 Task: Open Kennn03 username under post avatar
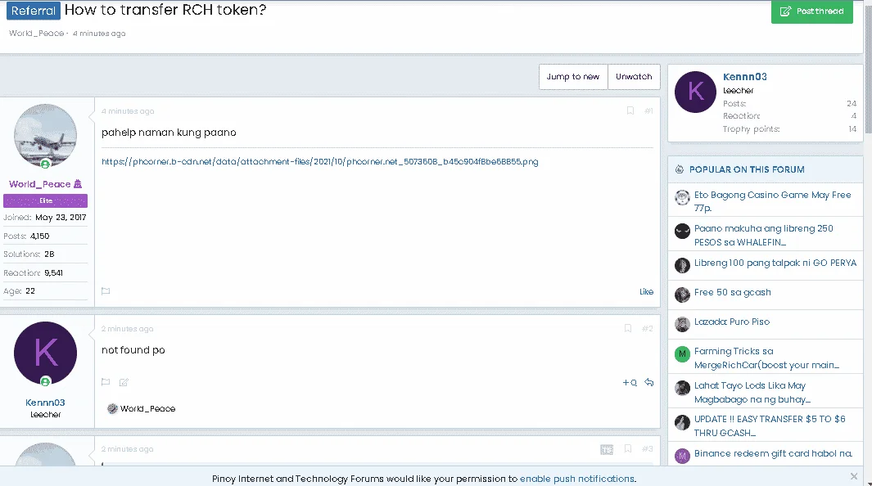tap(45, 403)
